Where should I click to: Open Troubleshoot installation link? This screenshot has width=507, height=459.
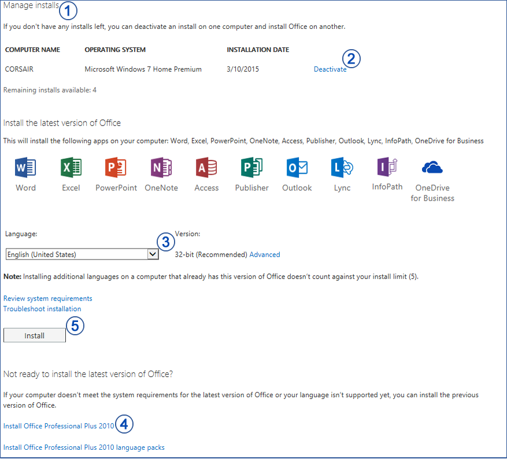click(42, 309)
